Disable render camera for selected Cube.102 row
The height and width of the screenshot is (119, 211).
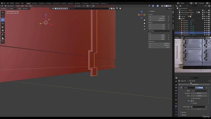pyautogui.click(x=209, y=33)
